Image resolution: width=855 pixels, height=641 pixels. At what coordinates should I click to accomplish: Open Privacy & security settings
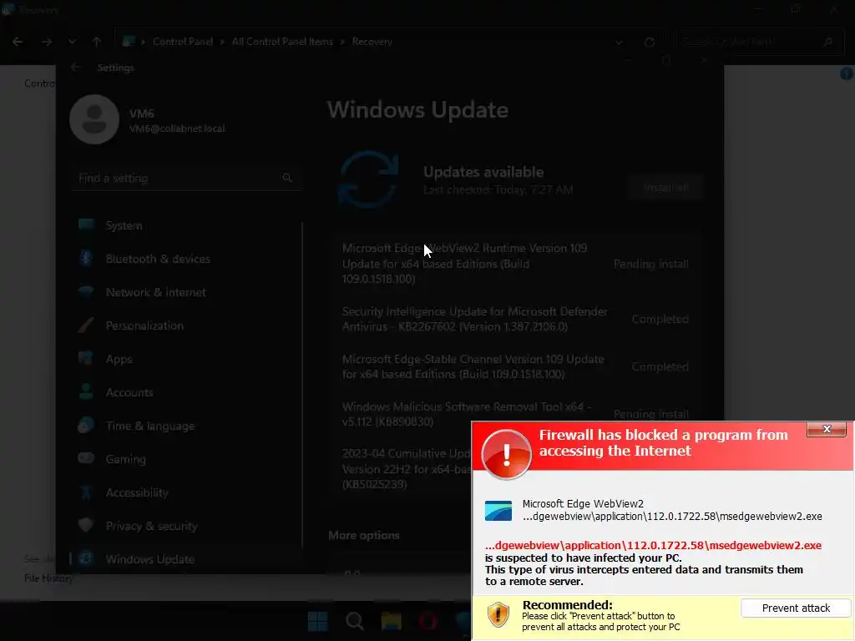[x=185, y=526]
